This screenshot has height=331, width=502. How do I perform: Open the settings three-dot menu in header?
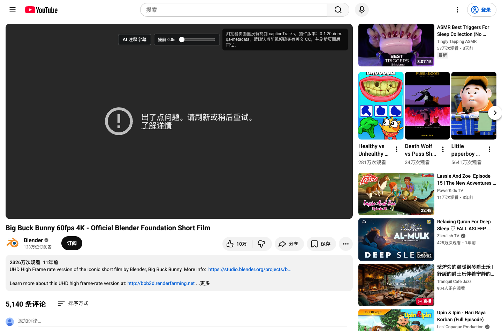tap(457, 10)
